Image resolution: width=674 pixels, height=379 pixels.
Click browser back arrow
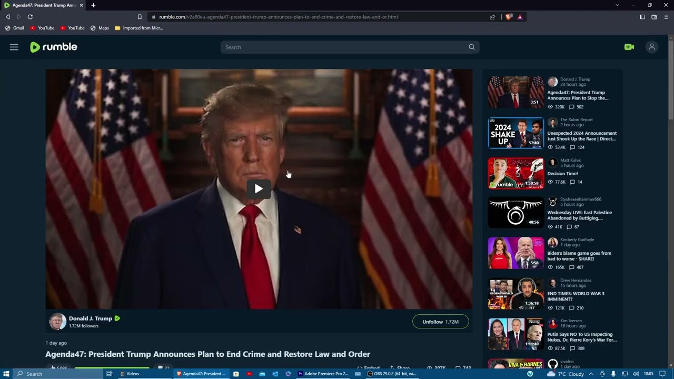pos(8,17)
